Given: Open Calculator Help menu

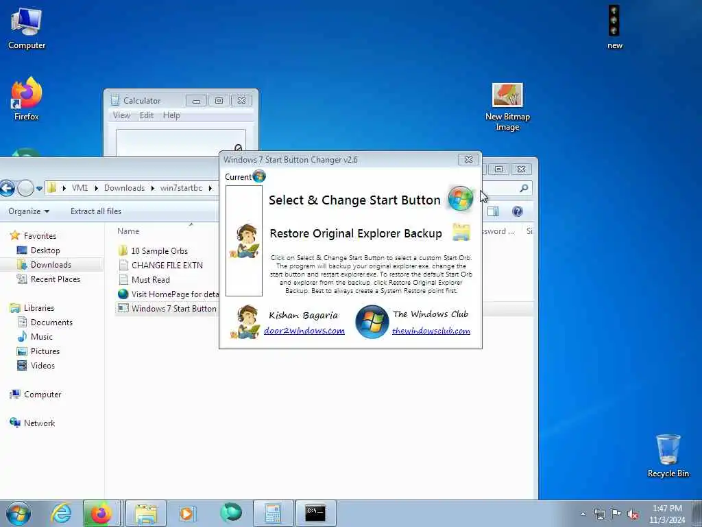Looking at the screenshot, I should click(x=171, y=115).
